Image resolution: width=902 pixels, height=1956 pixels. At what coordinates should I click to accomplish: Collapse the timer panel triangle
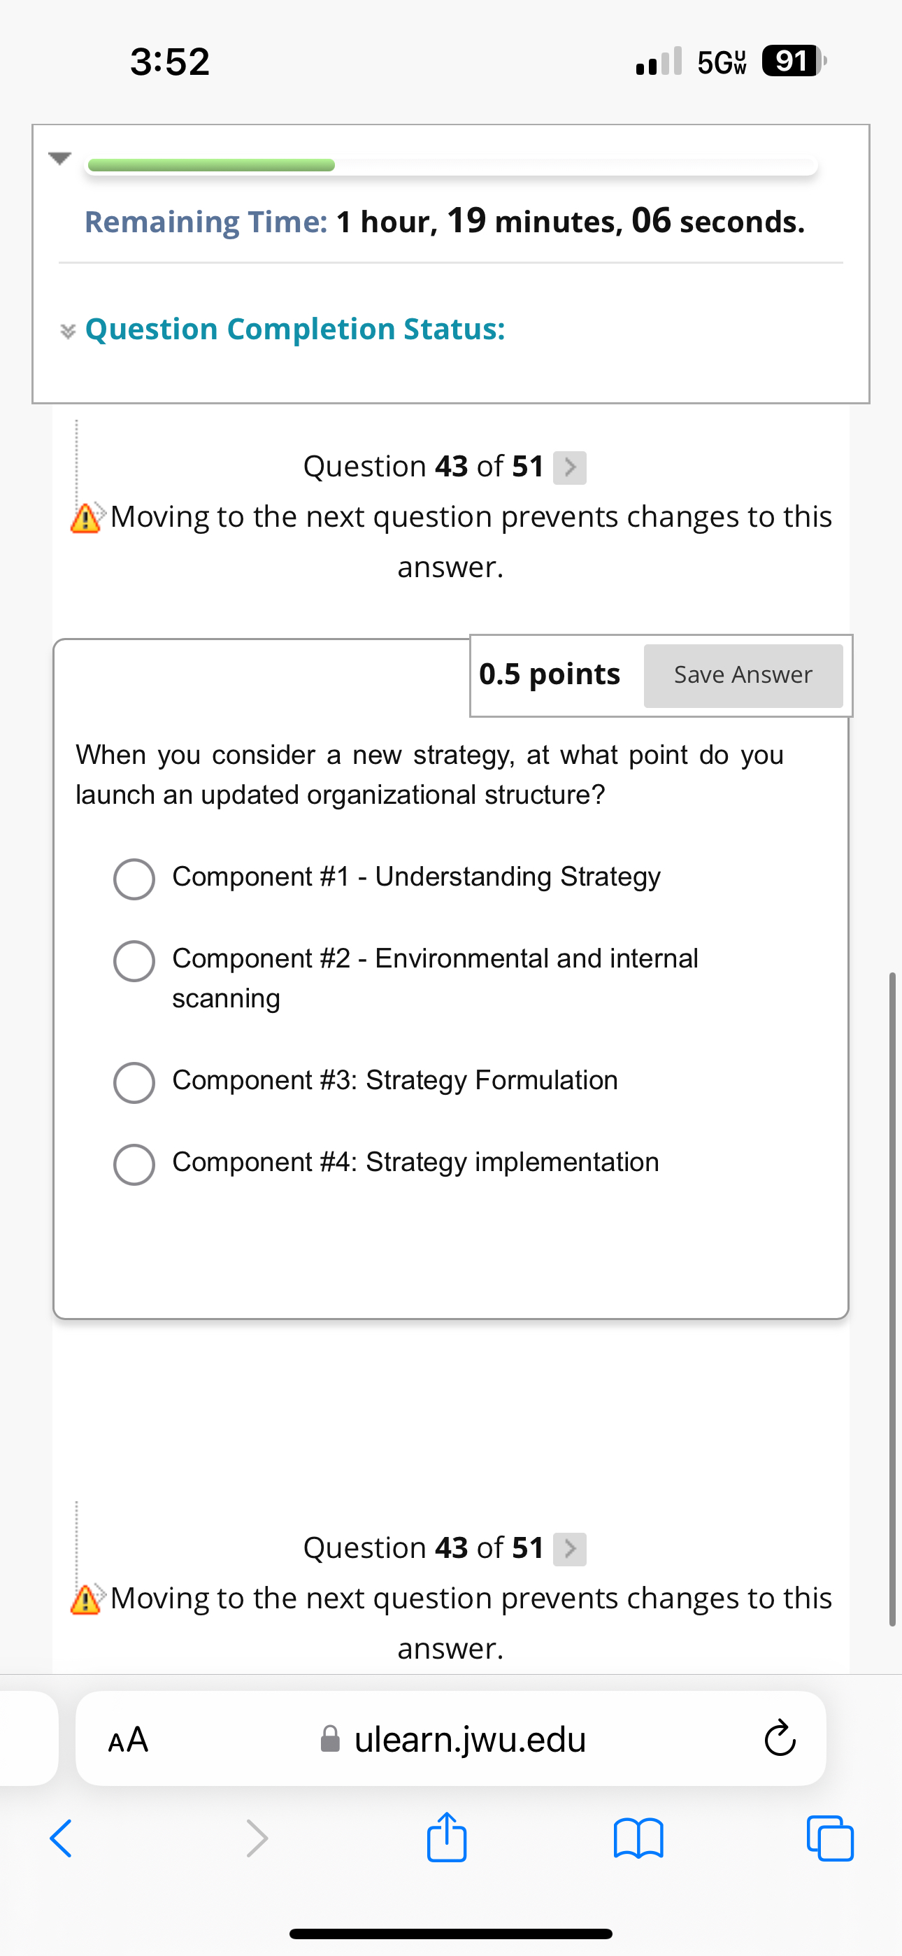[x=59, y=158]
